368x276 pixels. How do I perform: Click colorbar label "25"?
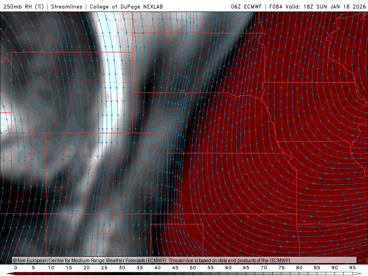coord(104,268)
